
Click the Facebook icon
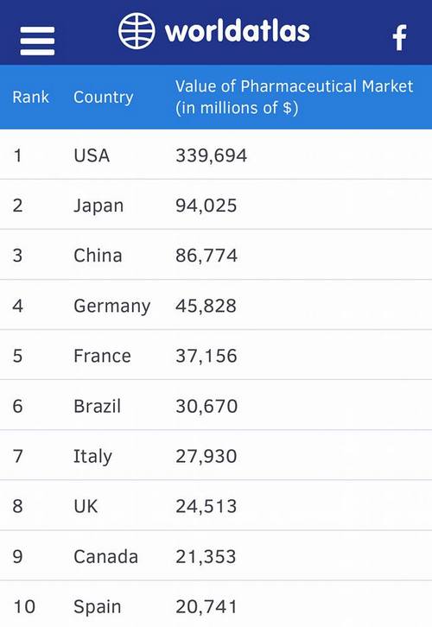pos(399,38)
